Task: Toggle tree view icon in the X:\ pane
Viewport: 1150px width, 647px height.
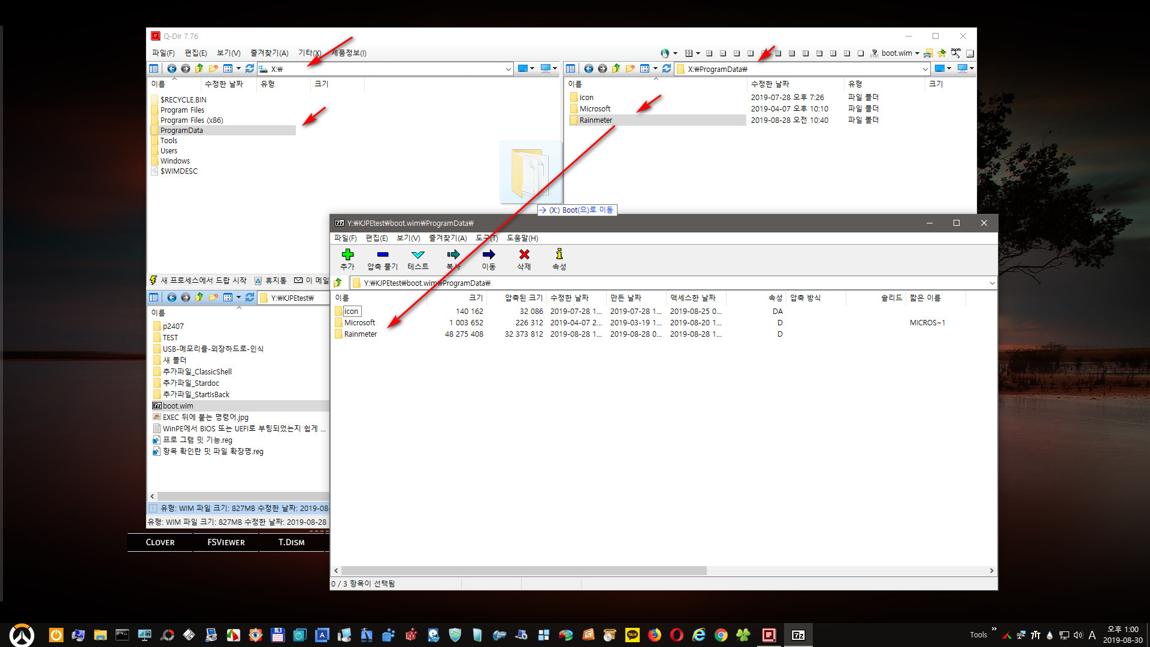Action: tap(154, 69)
